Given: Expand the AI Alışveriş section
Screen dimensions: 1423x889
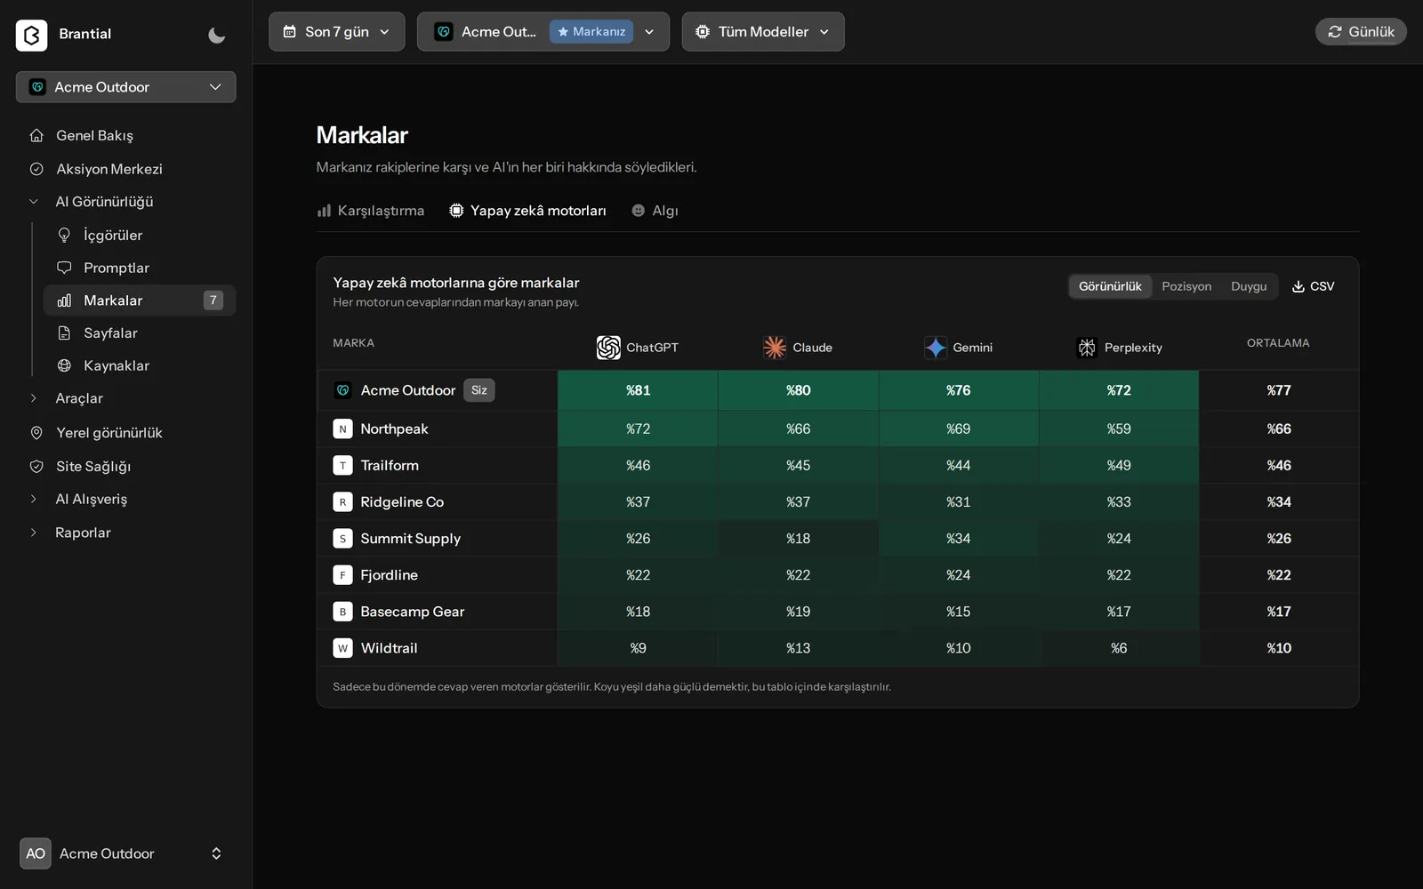Looking at the screenshot, I should (34, 499).
